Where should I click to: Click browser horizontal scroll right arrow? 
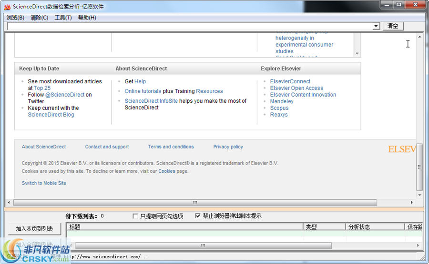coord(412,203)
